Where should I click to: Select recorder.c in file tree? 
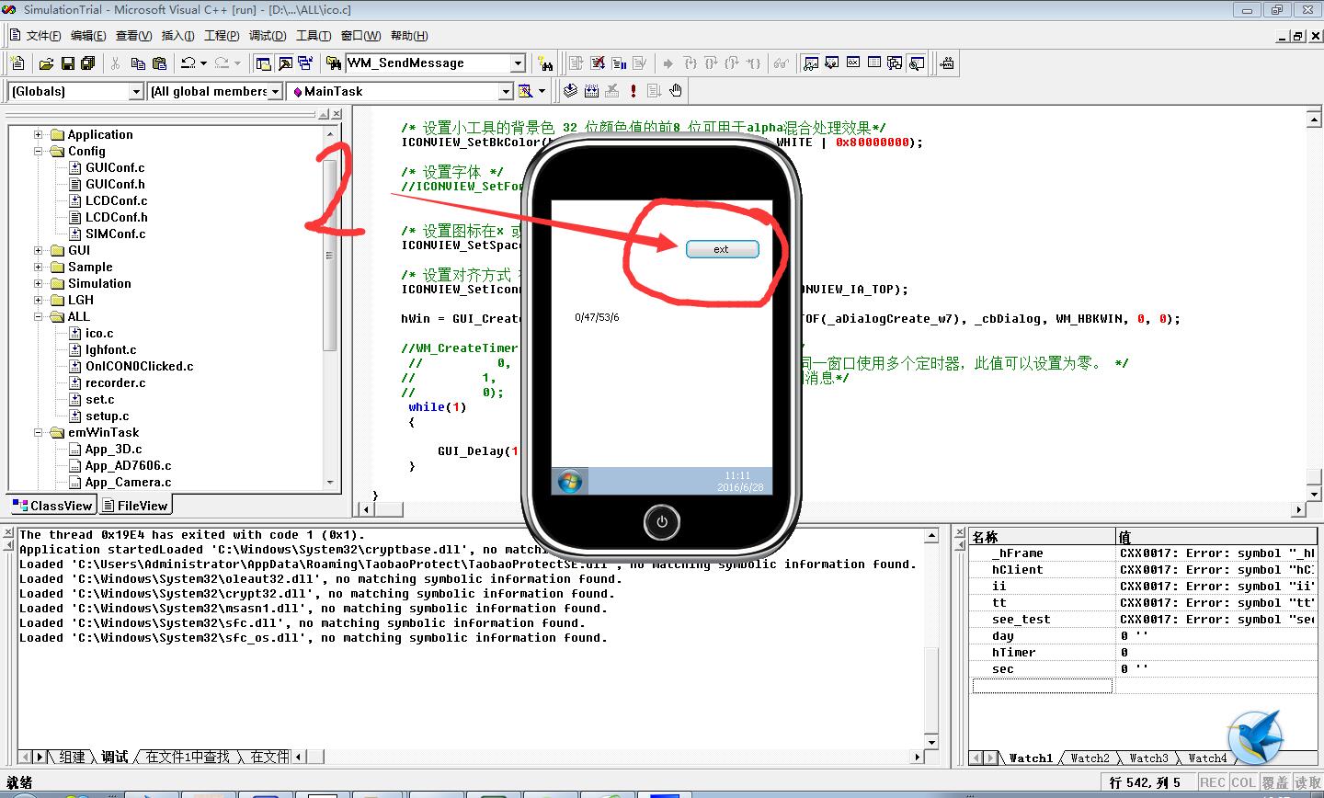click(x=115, y=382)
